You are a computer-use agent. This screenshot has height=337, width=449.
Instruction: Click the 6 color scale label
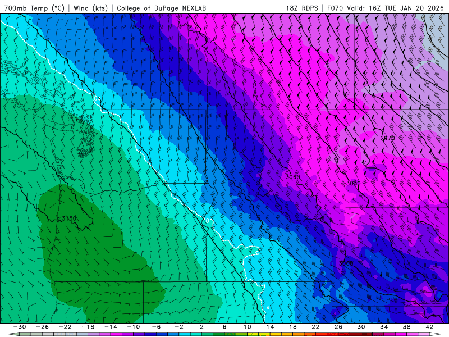224,327
